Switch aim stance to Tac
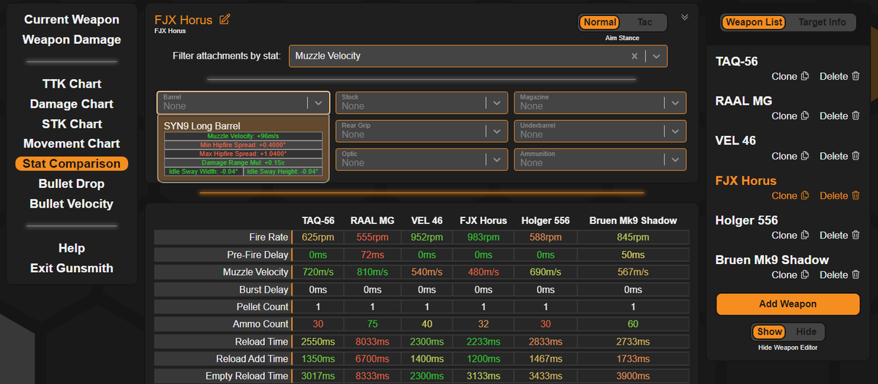 (x=645, y=23)
